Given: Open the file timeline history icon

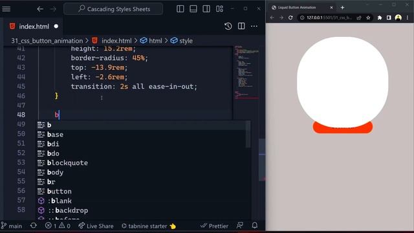Looking at the screenshot, I should click(228, 26).
